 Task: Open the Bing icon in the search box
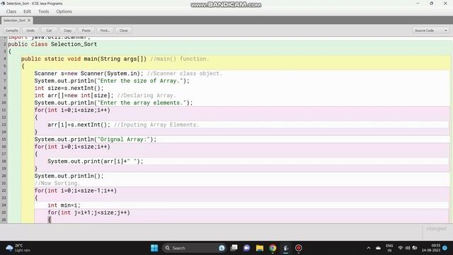click(222, 248)
